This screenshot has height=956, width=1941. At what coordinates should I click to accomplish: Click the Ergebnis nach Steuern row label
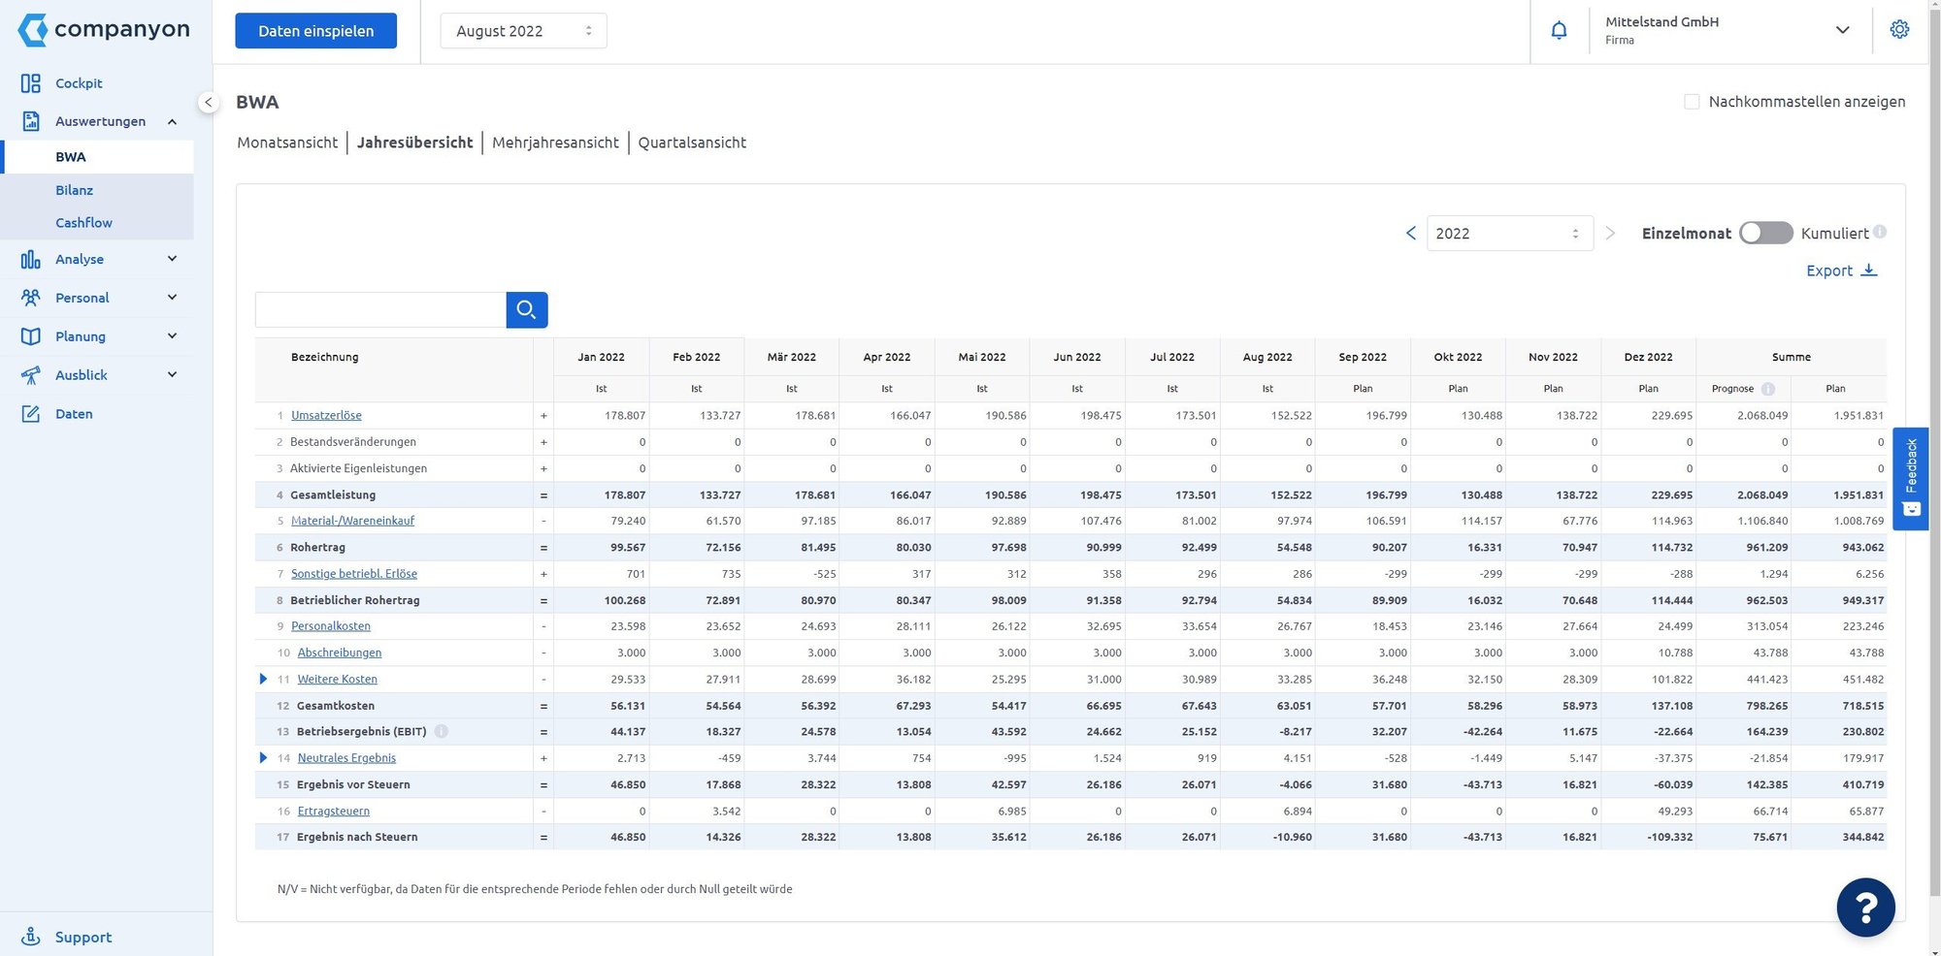coord(356,837)
